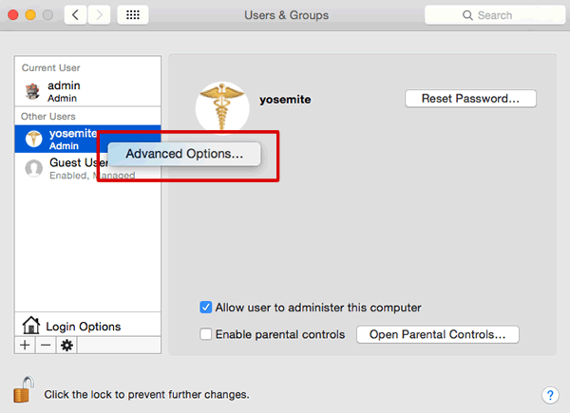The image size is (570, 413).
Task: Open the gear action menu
Action: [x=66, y=345]
